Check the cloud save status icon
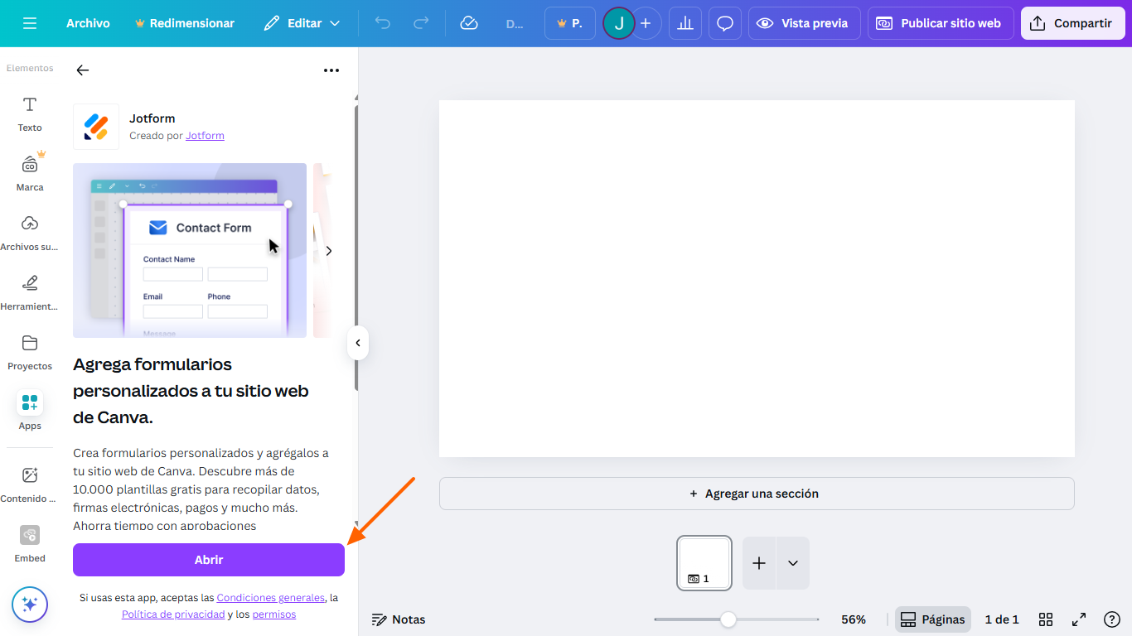The image size is (1132, 636). [469, 23]
